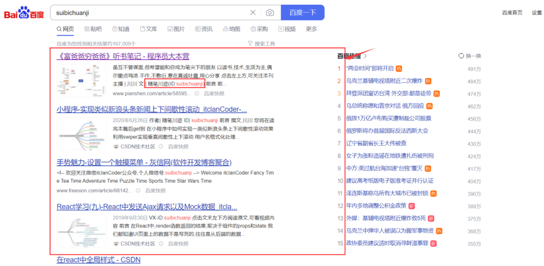
Task: Open the 知道 tab
Action: [121, 29]
